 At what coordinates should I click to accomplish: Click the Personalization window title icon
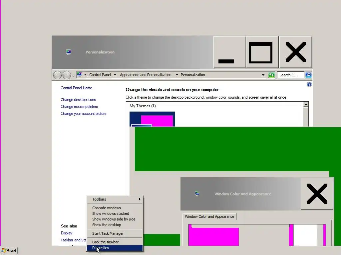(69, 52)
